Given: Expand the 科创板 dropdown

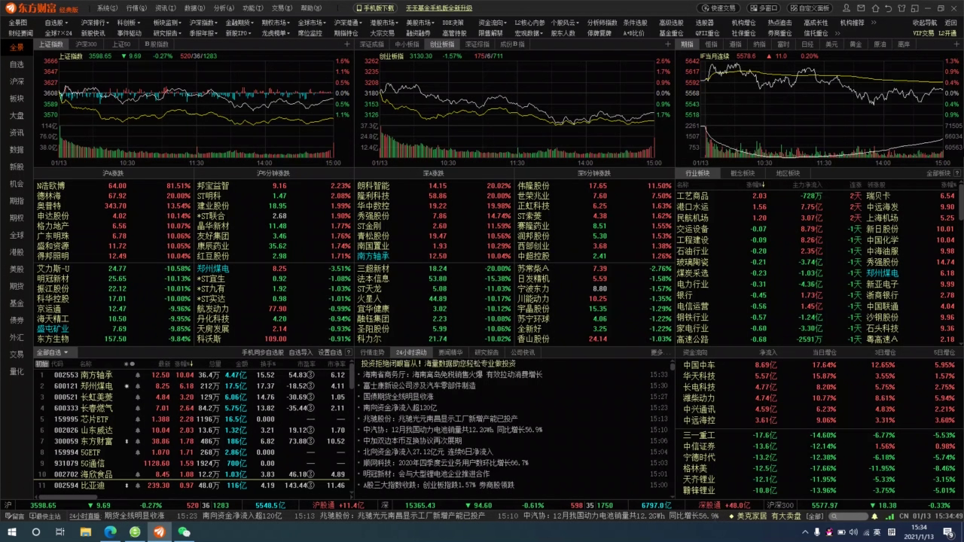Looking at the screenshot, I should click(x=129, y=23).
